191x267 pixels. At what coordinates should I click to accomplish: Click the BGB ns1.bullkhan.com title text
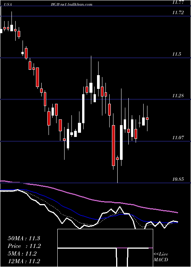pyautogui.click(x=71, y=5)
